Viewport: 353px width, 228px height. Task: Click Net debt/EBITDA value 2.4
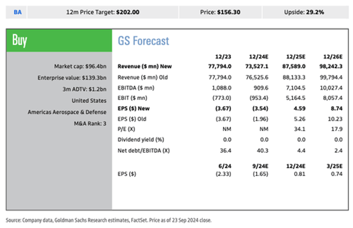(338, 151)
